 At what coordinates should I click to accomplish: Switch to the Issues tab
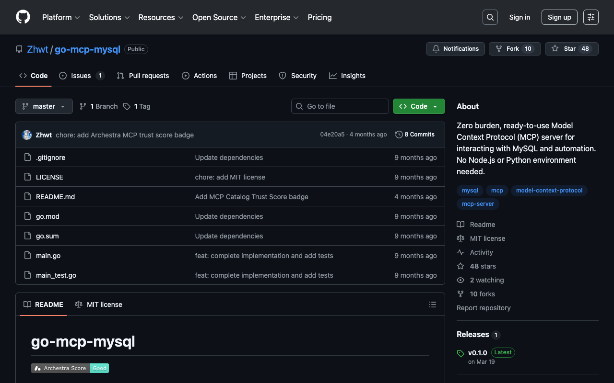point(81,76)
